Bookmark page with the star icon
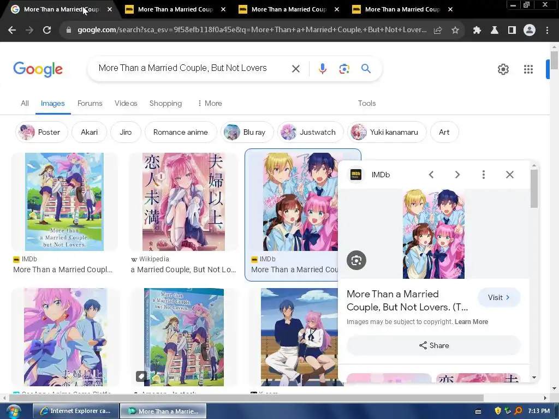The image size is (559, 419). click(x=455, y=31)
